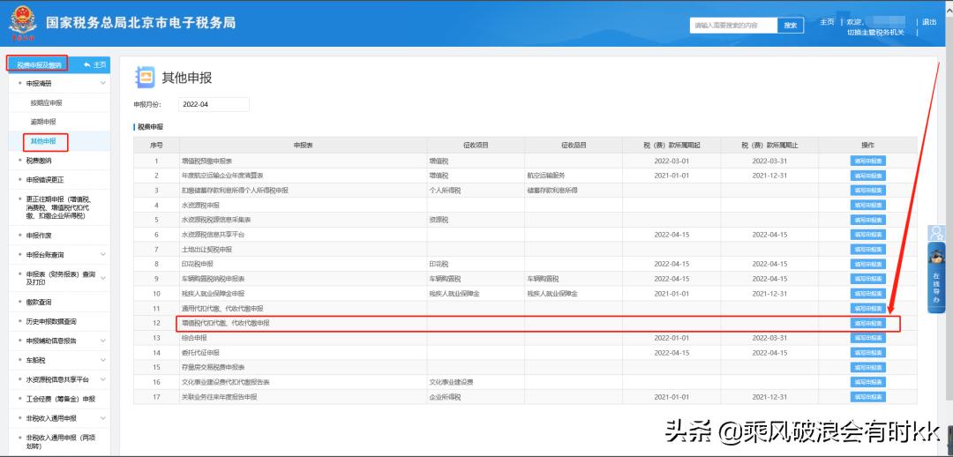Click the 文化事业建设费 cell in row 16
Screen dimensions: 953x457
click(452, 382)
